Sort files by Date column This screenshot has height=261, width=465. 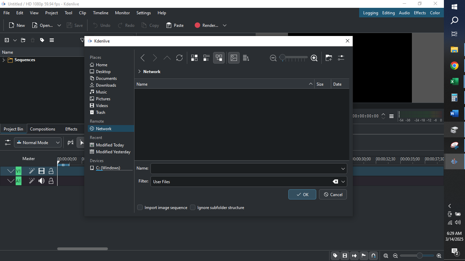click(340, 84)
